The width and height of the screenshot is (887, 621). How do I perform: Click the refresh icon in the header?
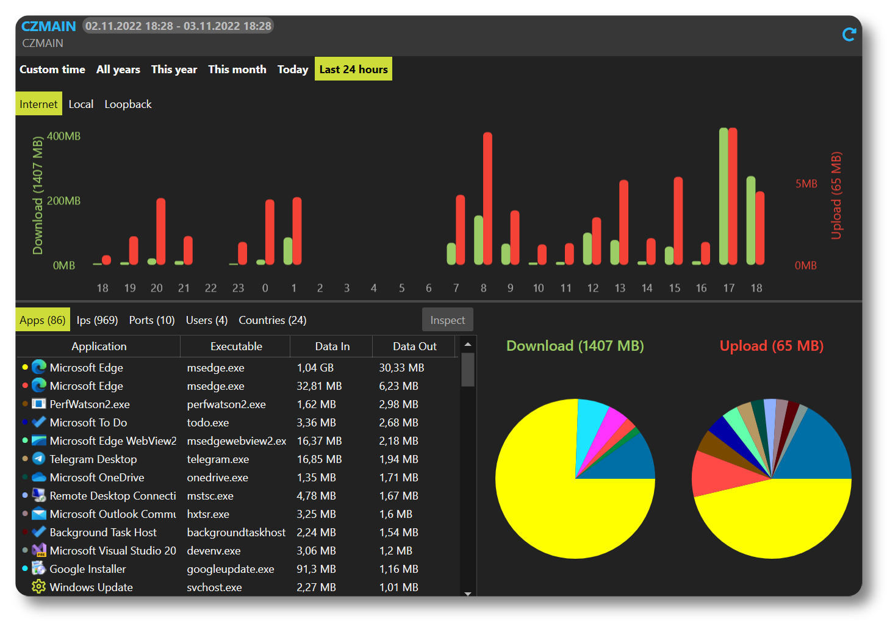[849, 35]
